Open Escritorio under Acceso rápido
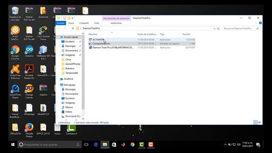272x153 pixels. (70, 42)
